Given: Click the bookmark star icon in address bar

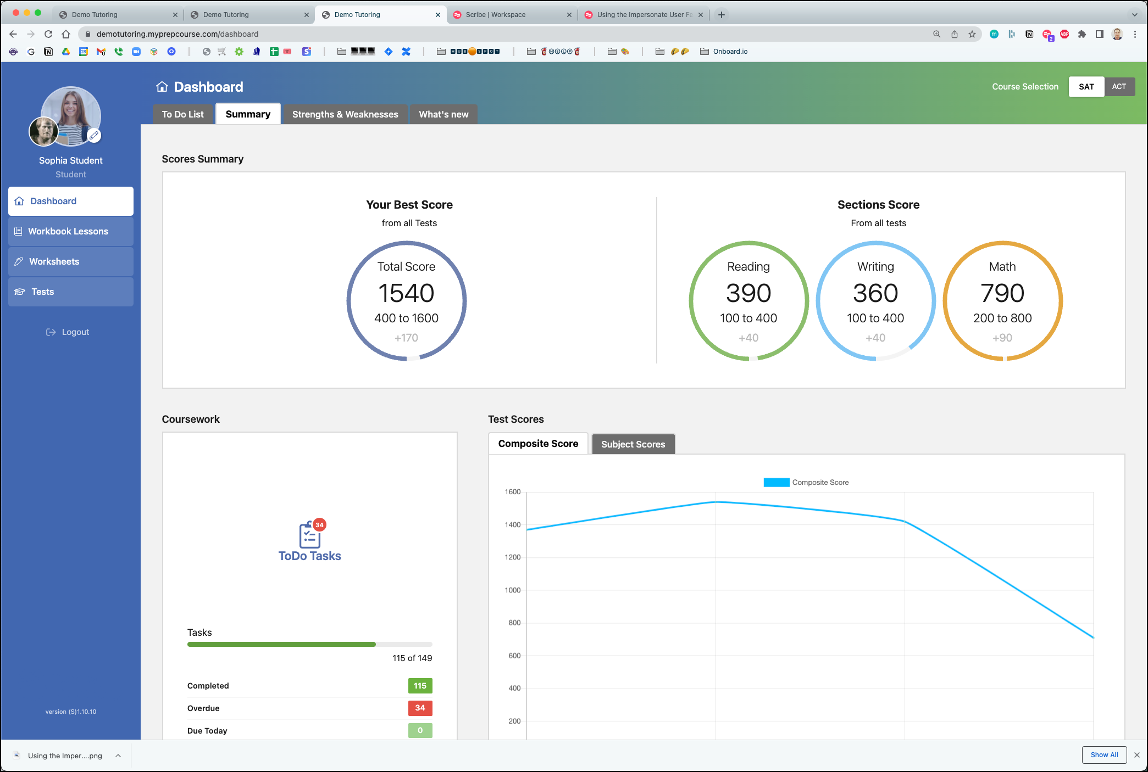Looking at the screenshot, I should [972, 34].
